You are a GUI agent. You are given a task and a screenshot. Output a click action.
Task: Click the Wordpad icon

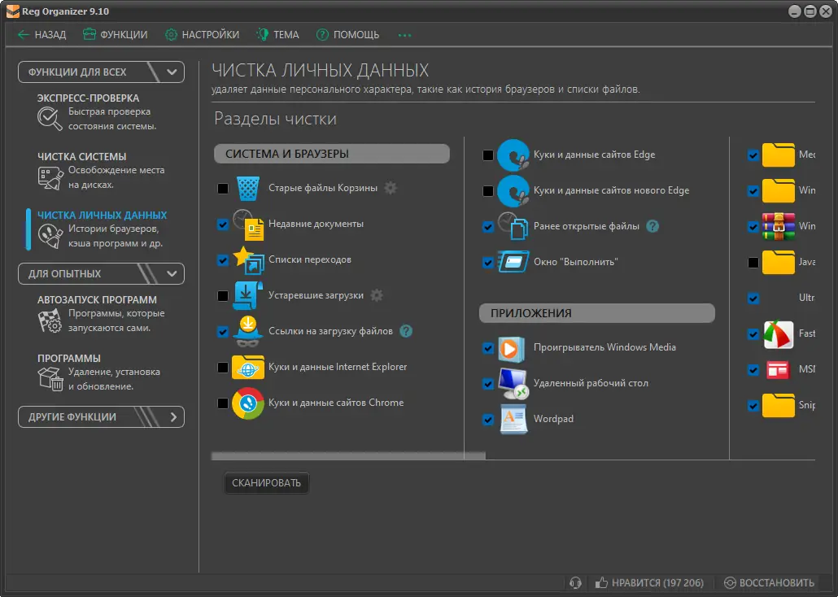point(513,419)
